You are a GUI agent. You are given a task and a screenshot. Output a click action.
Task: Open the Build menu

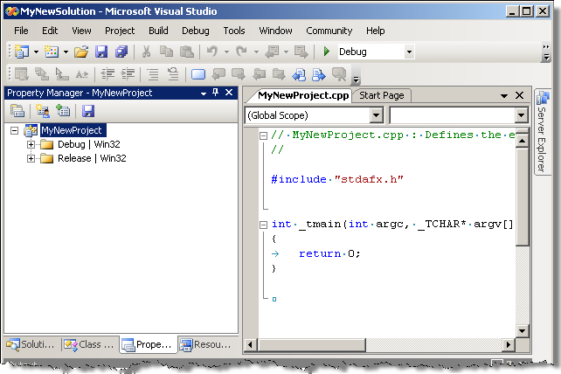(x=158, y=31)
